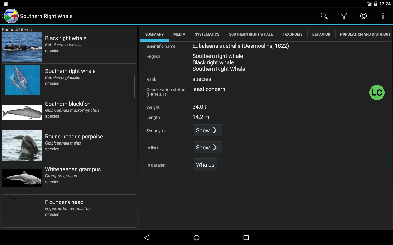The width and height of the screenshot is (393, 245).
Task: Select Round-headed porpoise list item
Action: pos(69,145)
